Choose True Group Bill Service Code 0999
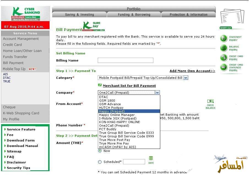Image resolution: width=250 pixels, height=175 pixels. click(129, 136)
